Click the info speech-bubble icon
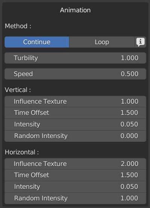The height and width of the screenshot is (208, 150). tap(141, 42)
